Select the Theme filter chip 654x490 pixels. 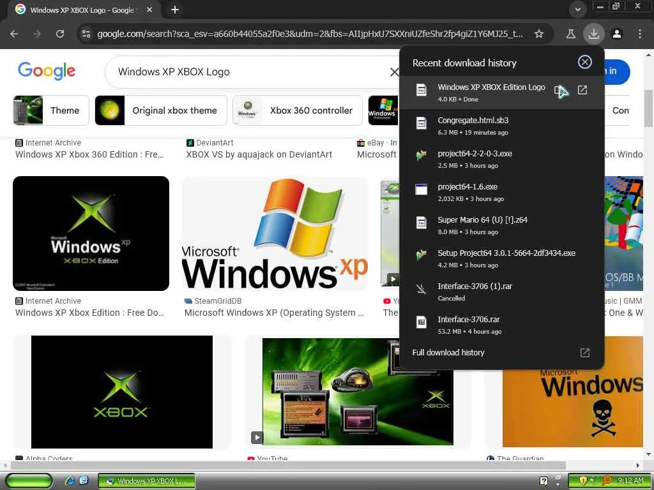coord(51,110)
